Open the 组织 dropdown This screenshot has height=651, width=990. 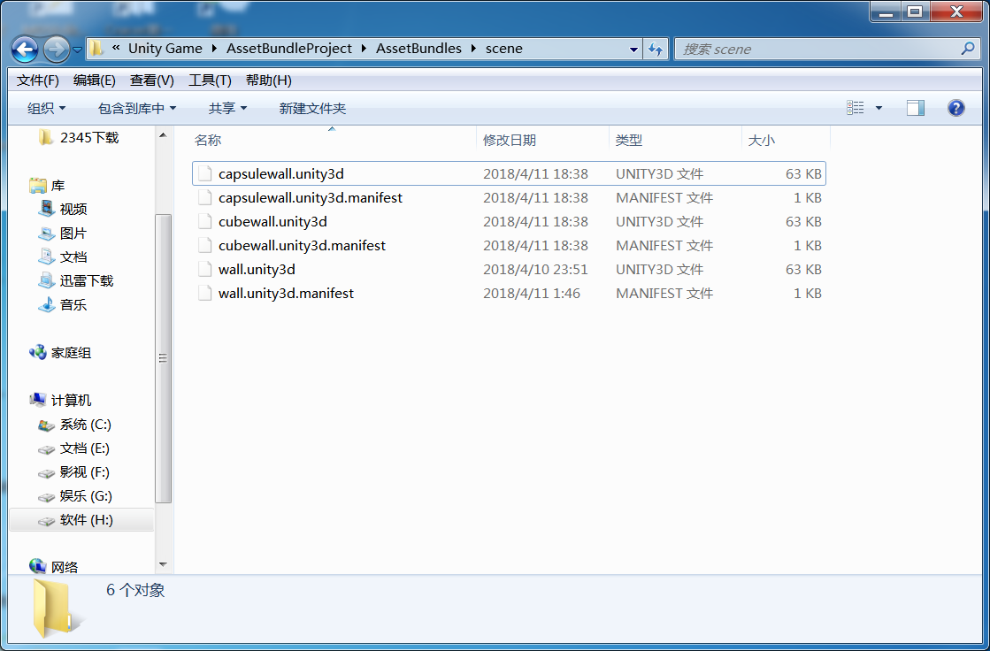pos(46,108)
